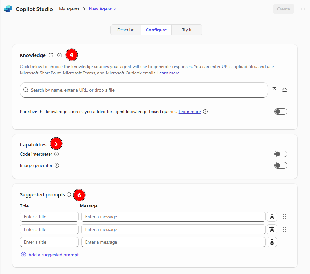
Task: Go to My agents breadcrumb
Action: click(69, 9)
